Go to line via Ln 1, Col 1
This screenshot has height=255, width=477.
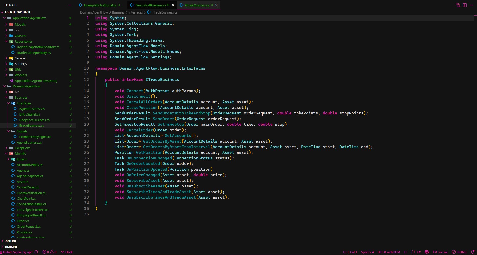click(350, 252)
